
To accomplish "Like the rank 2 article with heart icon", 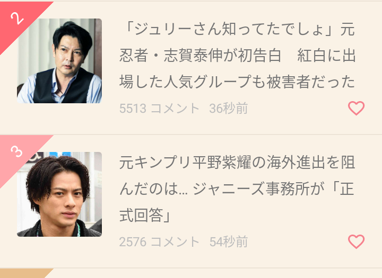I will [x=356, y=108].
